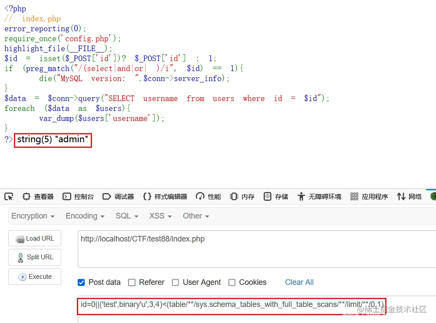This screenshot has height=323, width=436.
Task: Expand the Other dropdown menu
Action: point(196,216)
